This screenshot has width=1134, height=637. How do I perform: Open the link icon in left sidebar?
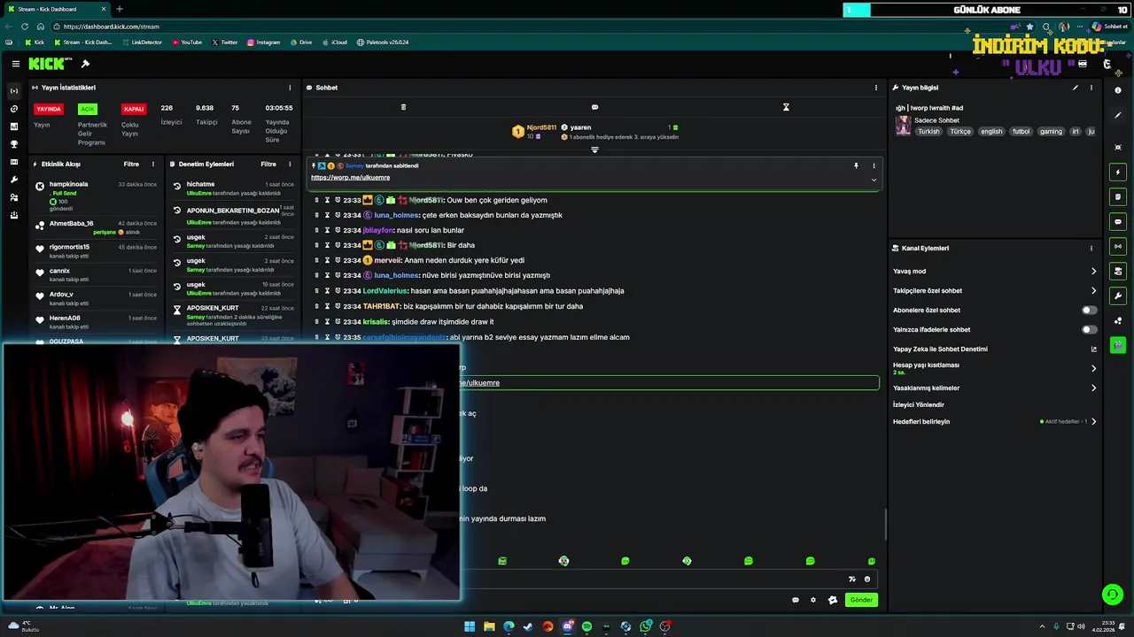(x=14, y=109)
